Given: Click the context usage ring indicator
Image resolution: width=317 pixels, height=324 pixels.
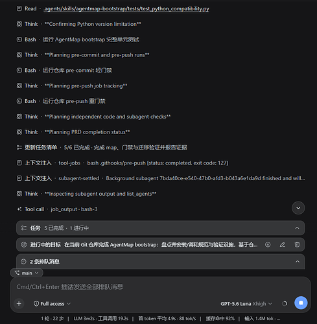Looking at the screenshot, I should (285, 303).
